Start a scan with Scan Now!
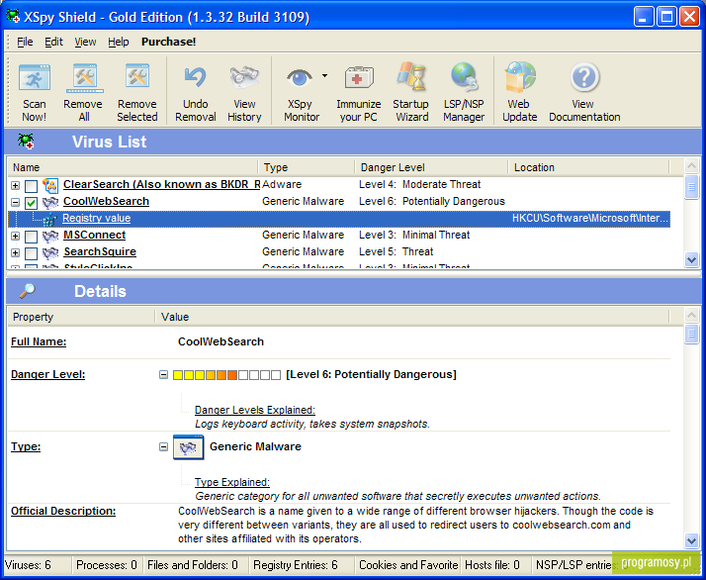706x580 pixels. pos(35,93)
